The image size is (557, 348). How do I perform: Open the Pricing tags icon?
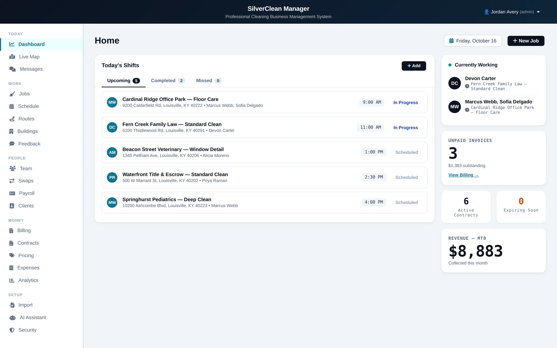point(12,256)
